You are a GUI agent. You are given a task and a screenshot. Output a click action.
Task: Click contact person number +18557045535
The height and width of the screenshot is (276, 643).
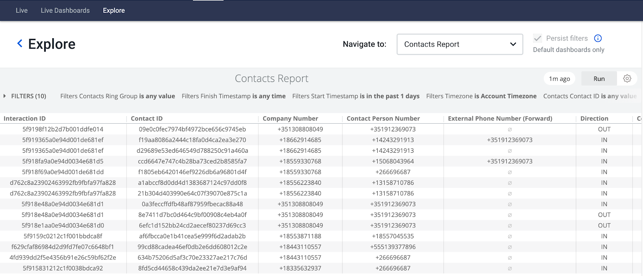pos(393,236)
